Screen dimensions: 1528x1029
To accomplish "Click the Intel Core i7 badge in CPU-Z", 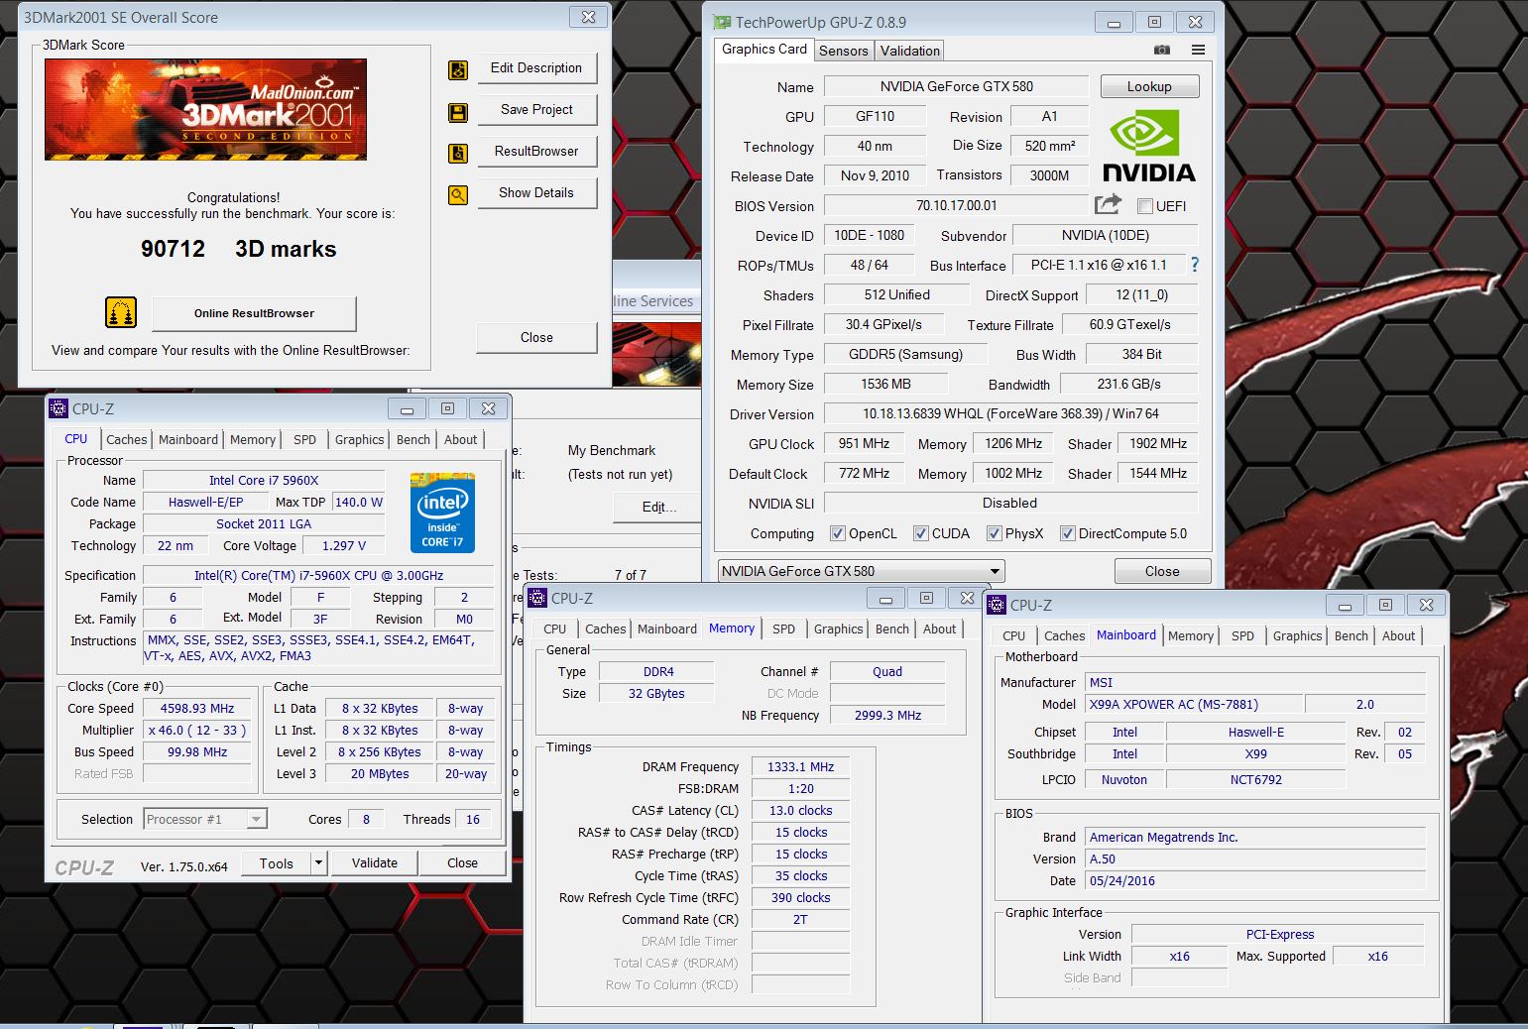I will [x=442, y=513].
